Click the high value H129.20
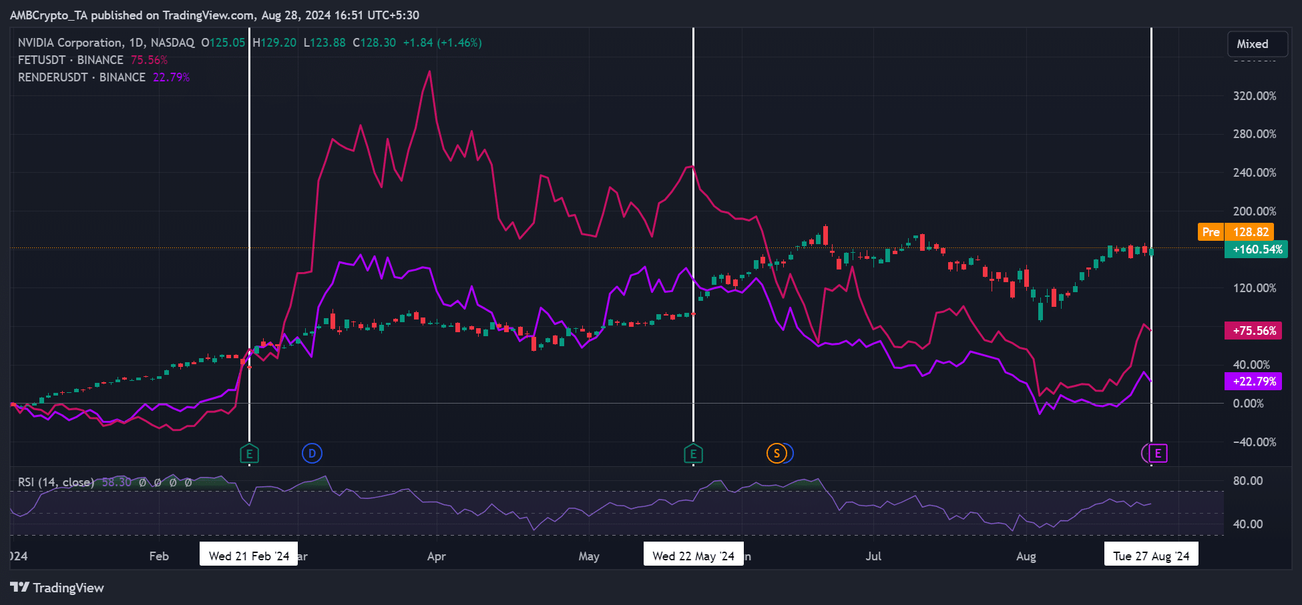This screenshot has width=1302, height=605. (274, 43)
